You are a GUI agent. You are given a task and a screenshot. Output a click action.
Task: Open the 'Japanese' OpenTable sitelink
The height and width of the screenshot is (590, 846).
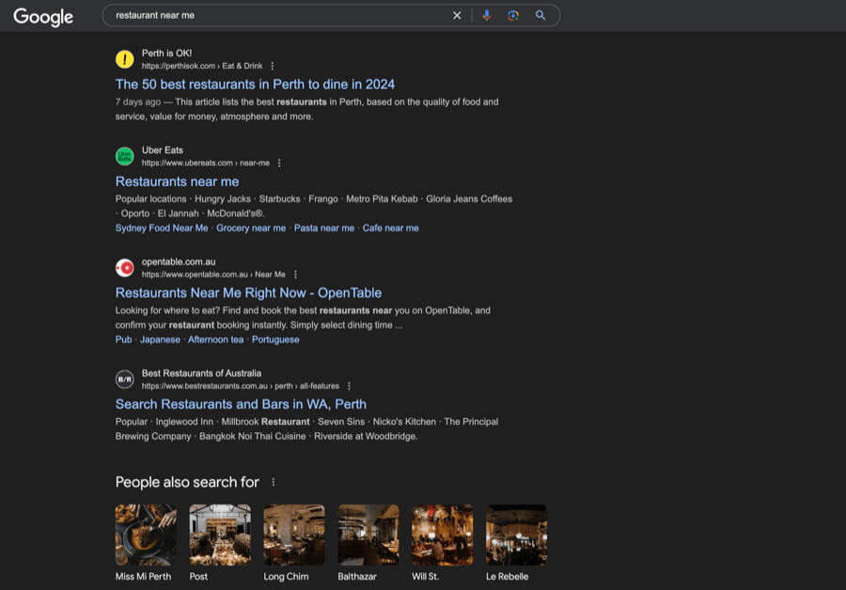coord(160,340)
